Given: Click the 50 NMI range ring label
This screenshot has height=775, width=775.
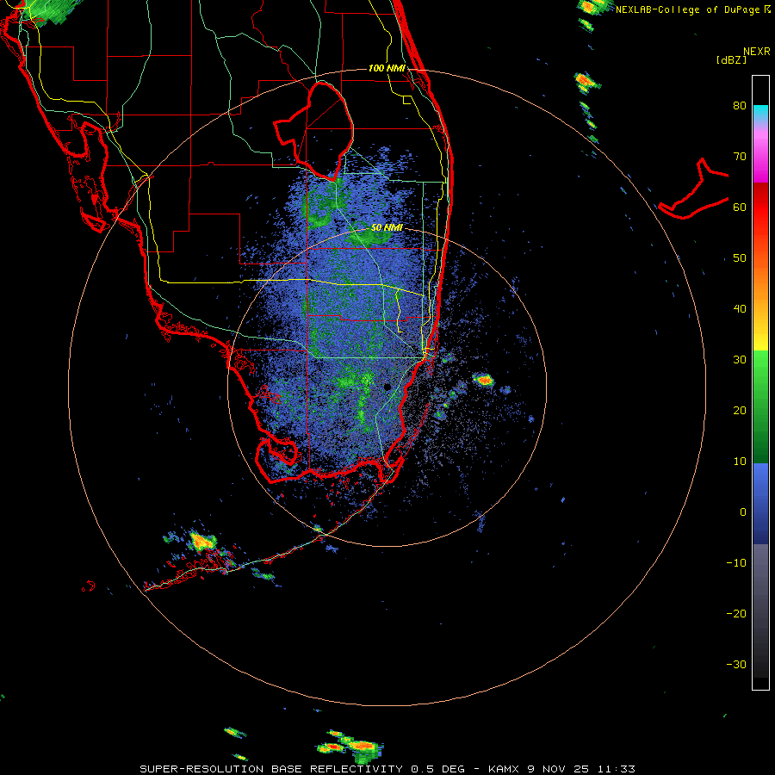Looking at the screenshot, I should point(387,228).
